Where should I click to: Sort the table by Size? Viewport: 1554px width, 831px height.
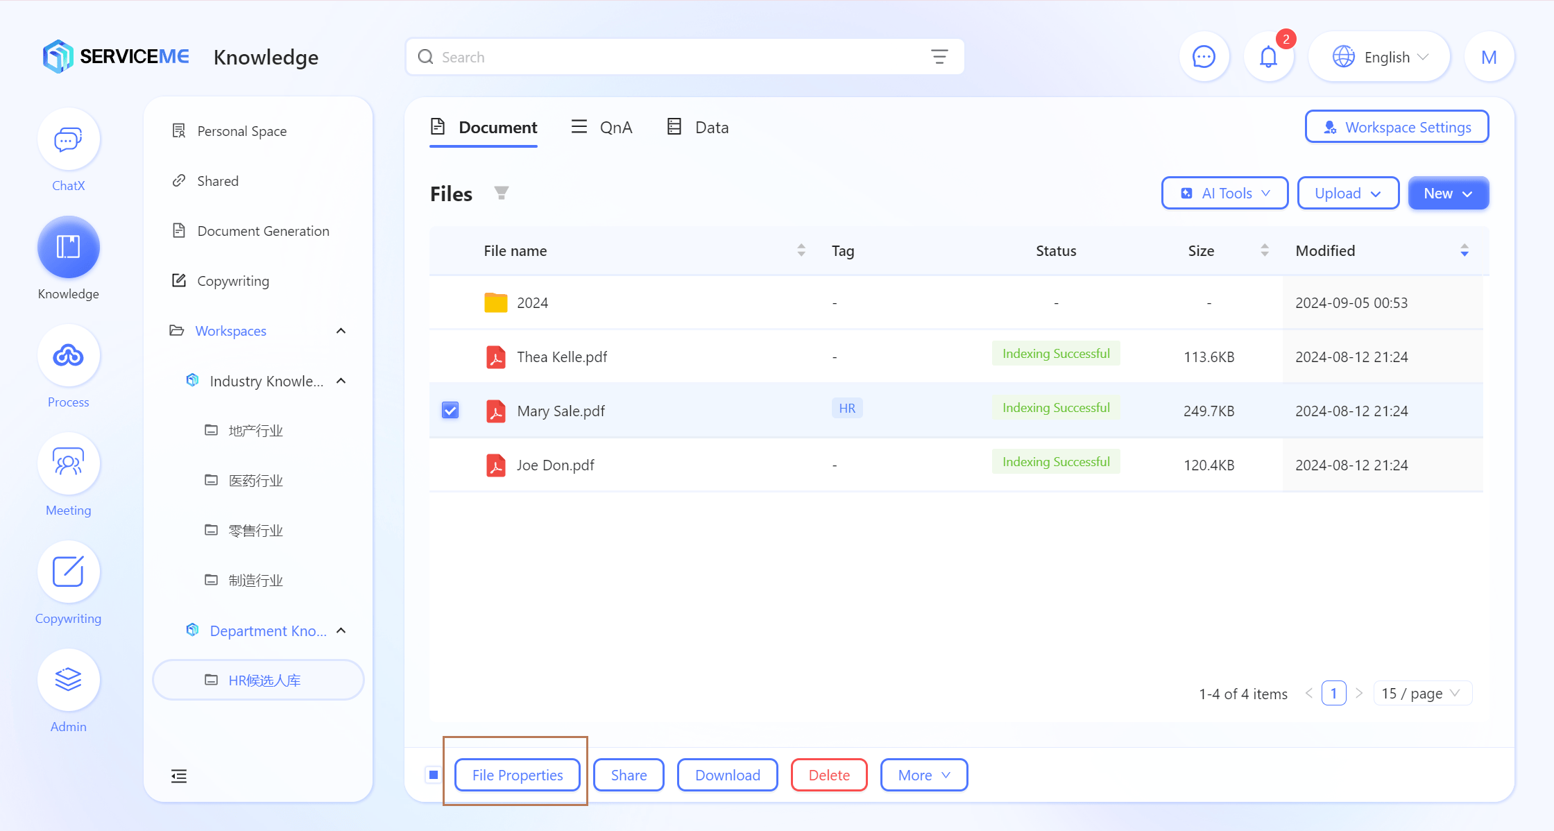click(1265, 250)
